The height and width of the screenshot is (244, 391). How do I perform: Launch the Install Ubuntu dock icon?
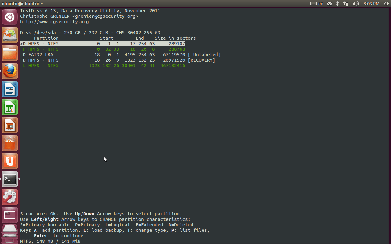coord(10,35)
